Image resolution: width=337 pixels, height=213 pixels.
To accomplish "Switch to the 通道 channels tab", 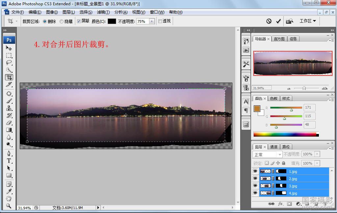I will (274, 147).
